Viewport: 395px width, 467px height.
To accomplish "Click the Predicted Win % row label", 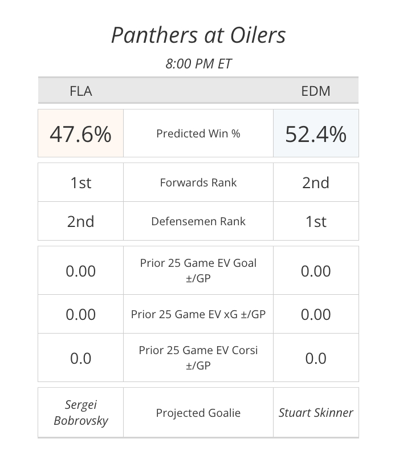I will 198,134.
